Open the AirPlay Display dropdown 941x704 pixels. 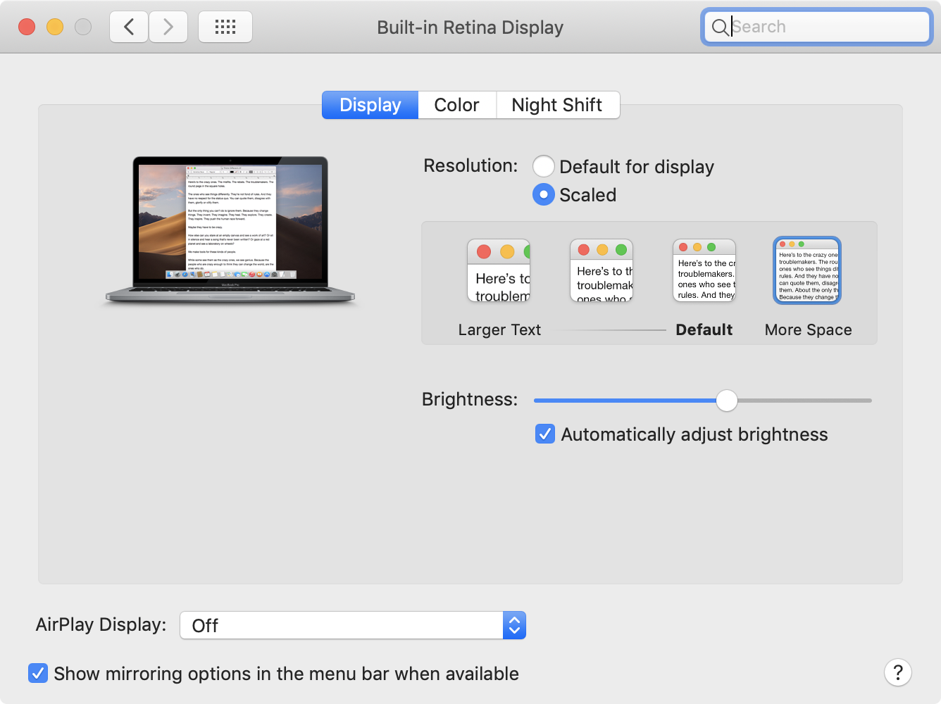pos(353,625)
